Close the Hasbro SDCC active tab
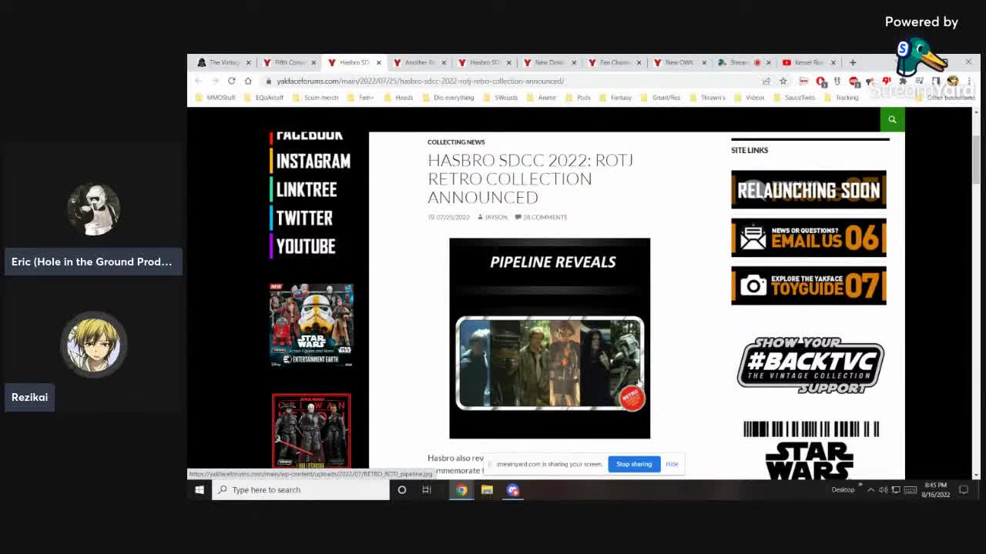 tap(378, 62)
